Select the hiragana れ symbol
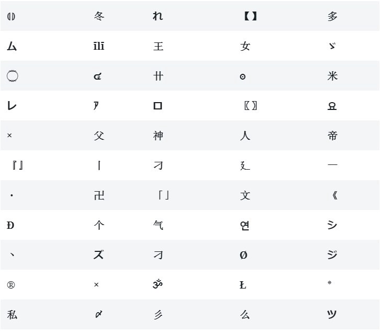 (x=158, y=16)
